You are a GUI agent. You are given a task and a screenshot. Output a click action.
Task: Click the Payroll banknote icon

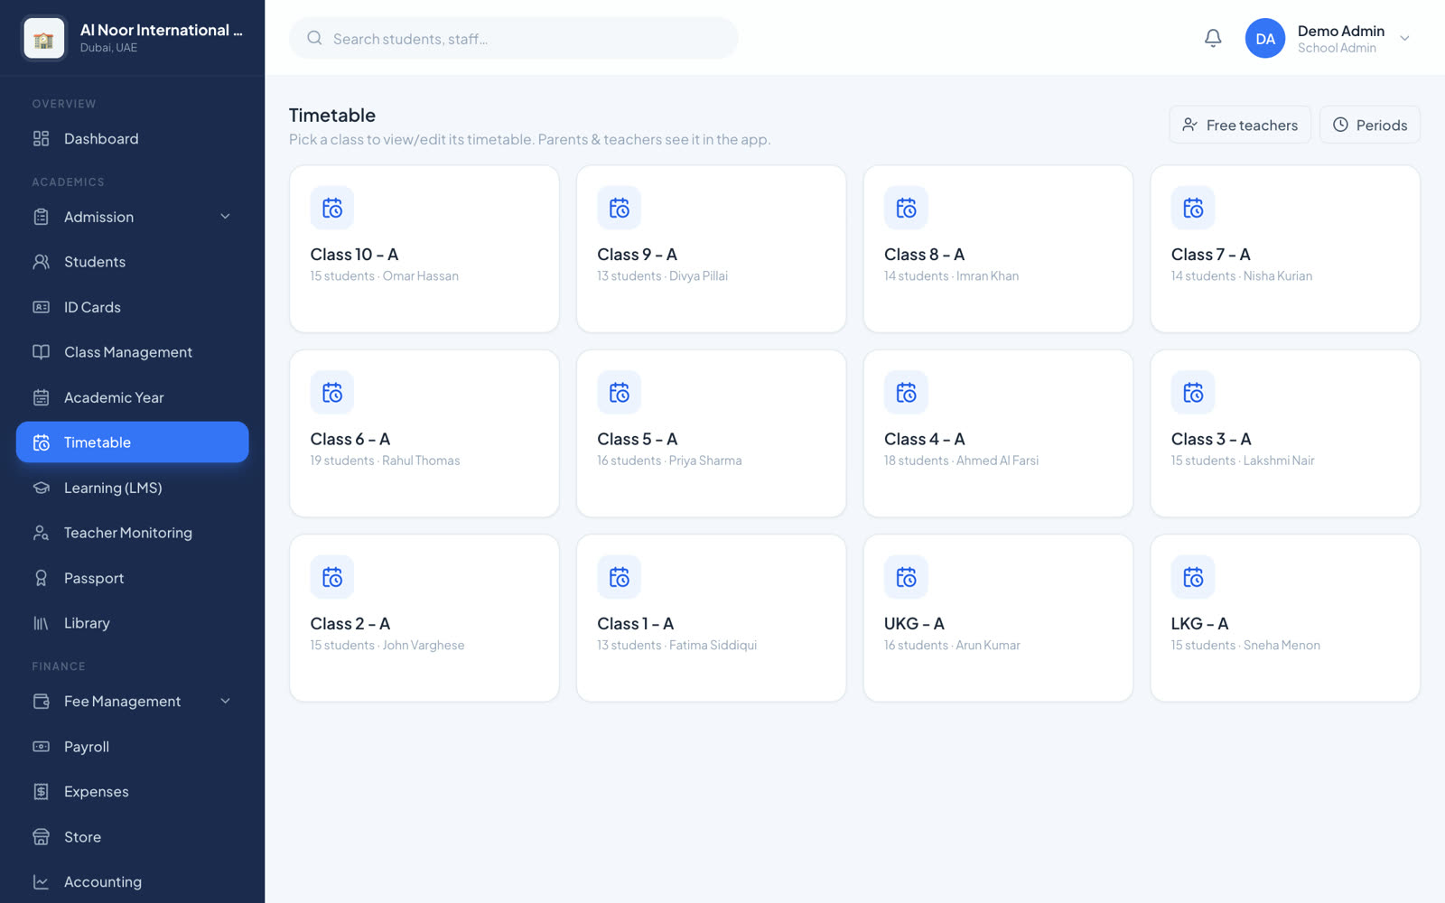point(41,747)
